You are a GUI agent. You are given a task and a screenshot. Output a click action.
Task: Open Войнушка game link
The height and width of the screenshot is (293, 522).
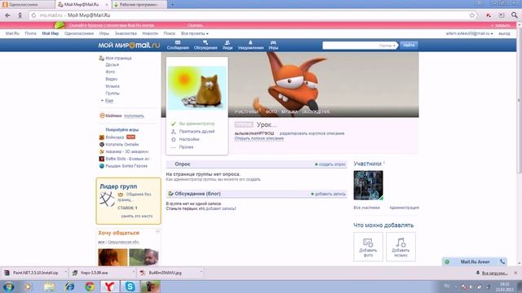coord(114,138)
